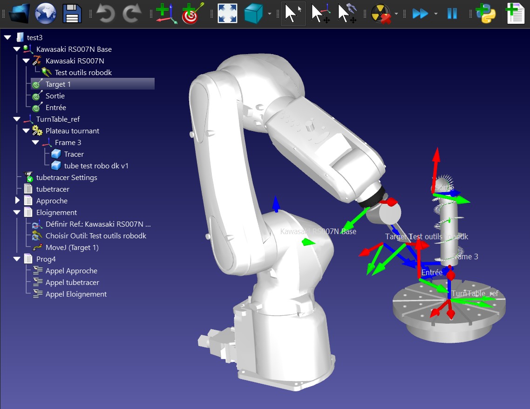Click the target icon beside Entrée

coord(37,108)
